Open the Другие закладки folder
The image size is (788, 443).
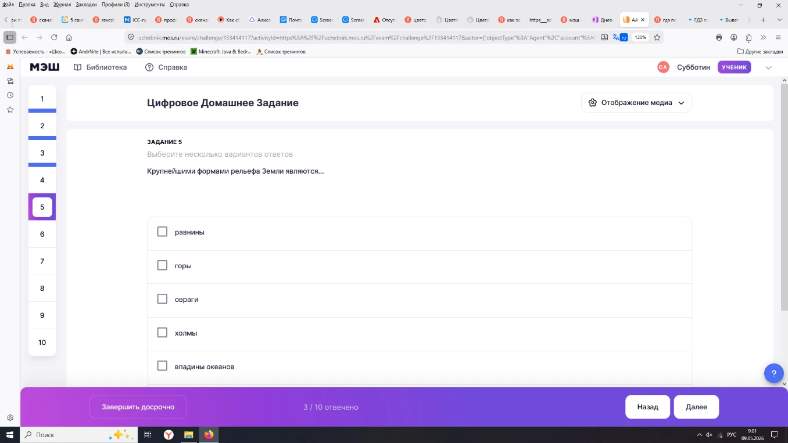click(x=760, y=52)
